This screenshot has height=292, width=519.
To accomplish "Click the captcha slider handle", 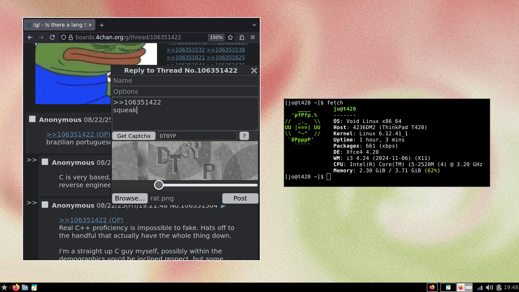I will [x=159, y=185].
